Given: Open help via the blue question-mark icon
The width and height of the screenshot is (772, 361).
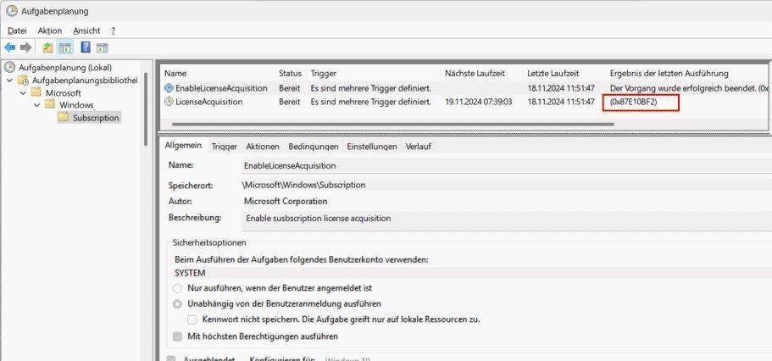Looking at the screenshot, I should [86, 47].
